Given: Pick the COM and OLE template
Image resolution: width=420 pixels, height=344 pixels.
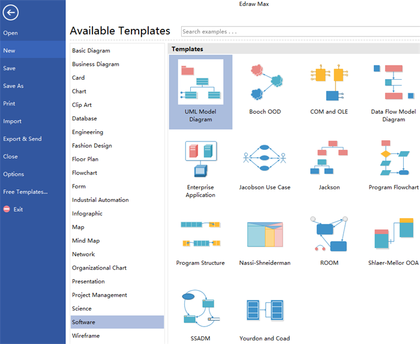Looking at the screenshot, I should point(329,89).
